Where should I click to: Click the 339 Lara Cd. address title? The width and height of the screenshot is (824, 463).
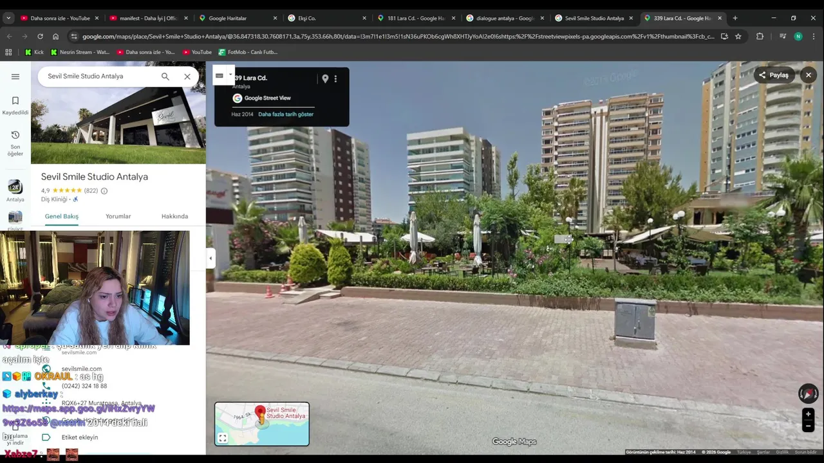click(x=250, y=78)
